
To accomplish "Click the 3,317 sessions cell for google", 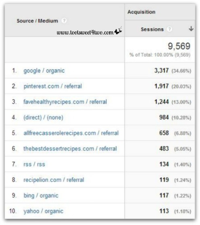I will [x=161, y=70].
